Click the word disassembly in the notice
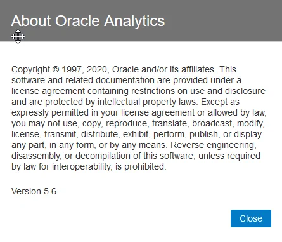 [x=37, y=156]
